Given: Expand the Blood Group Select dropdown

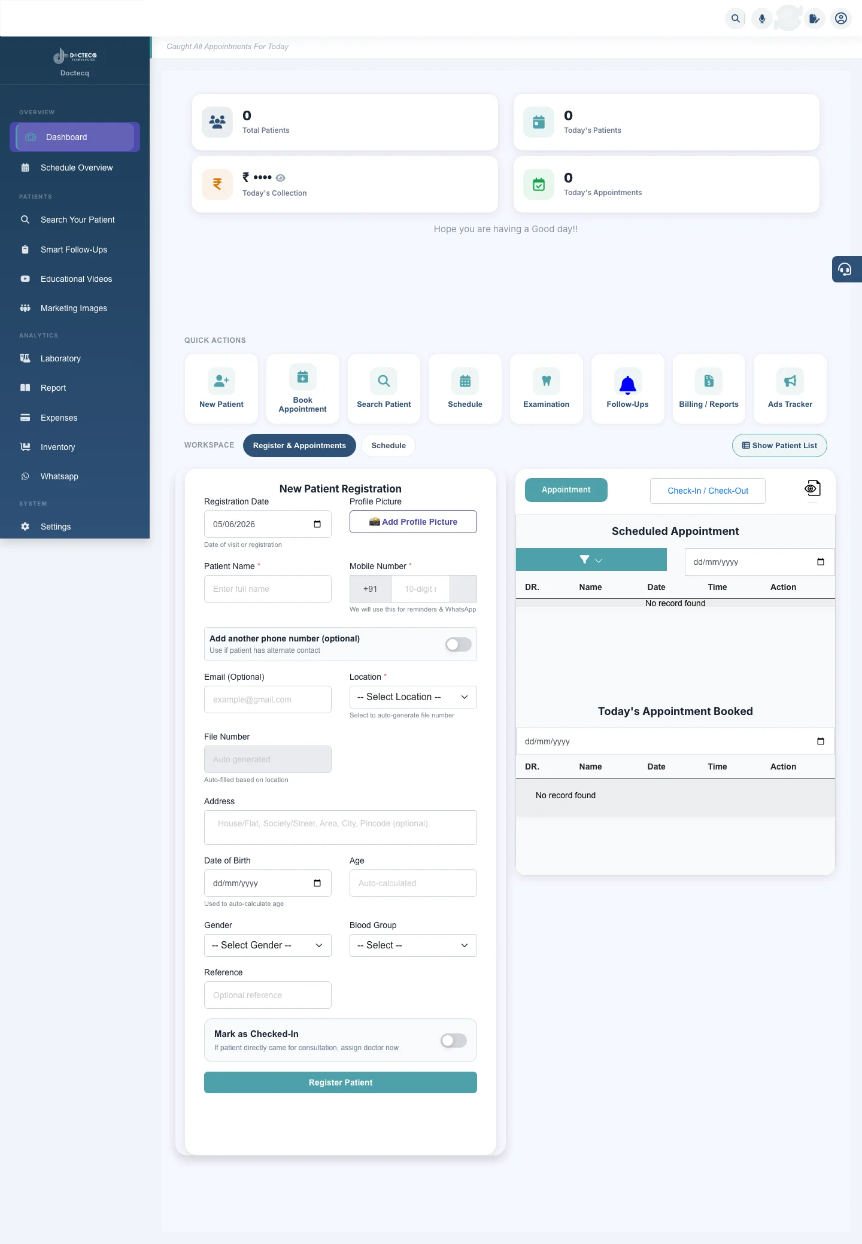Looking at the screenshot, I should 413,945.
